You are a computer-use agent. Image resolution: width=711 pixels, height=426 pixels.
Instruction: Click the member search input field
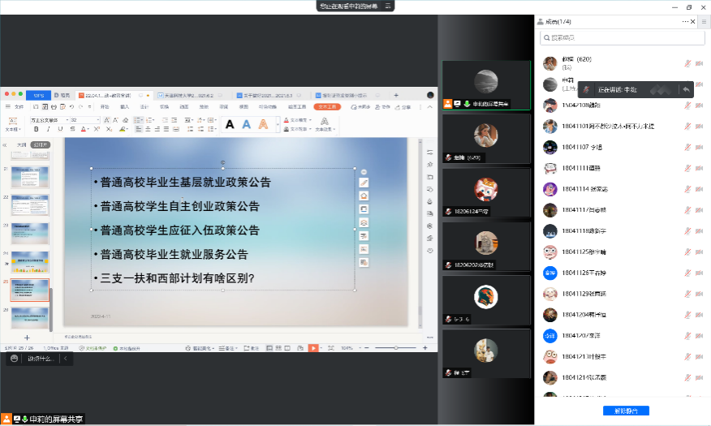pyautogui.click(x=621, y=38)
